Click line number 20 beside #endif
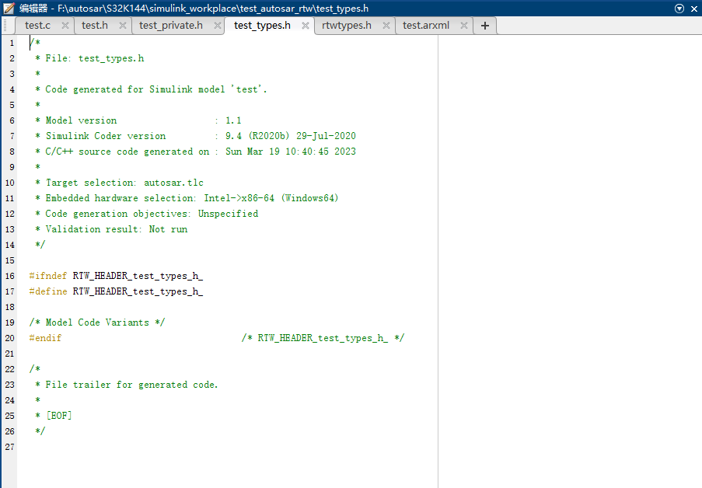 click(x=9, y=338)
